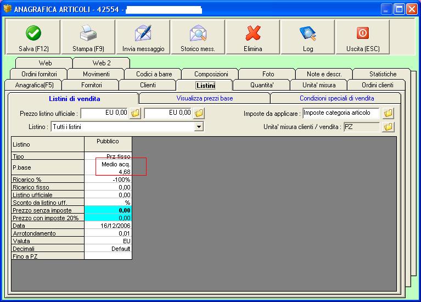Switch to the Web tab
This screenshot has width=421, height=302.
(44, 63)
